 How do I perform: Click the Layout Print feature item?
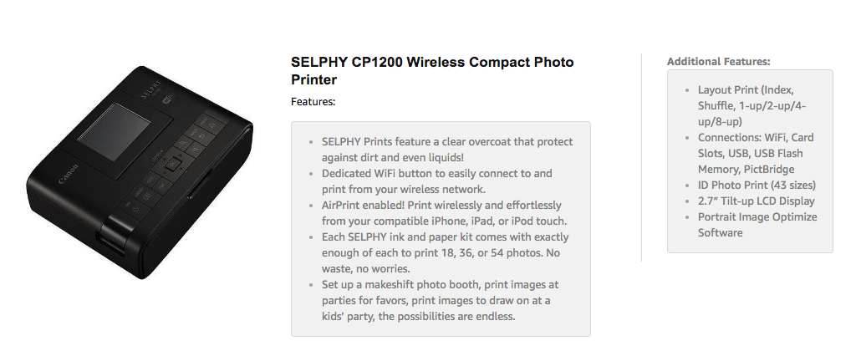[x=752, y=105]
